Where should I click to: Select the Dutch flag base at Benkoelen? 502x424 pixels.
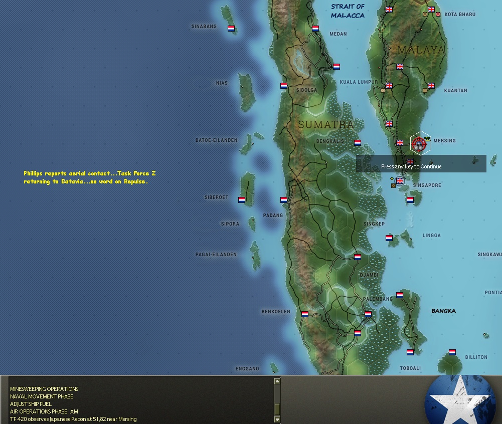coord(305,314)
